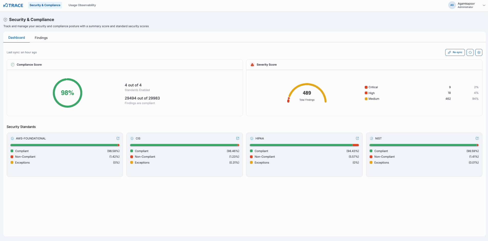Click the refresh icon beside Re-sync

pos(470,52)
